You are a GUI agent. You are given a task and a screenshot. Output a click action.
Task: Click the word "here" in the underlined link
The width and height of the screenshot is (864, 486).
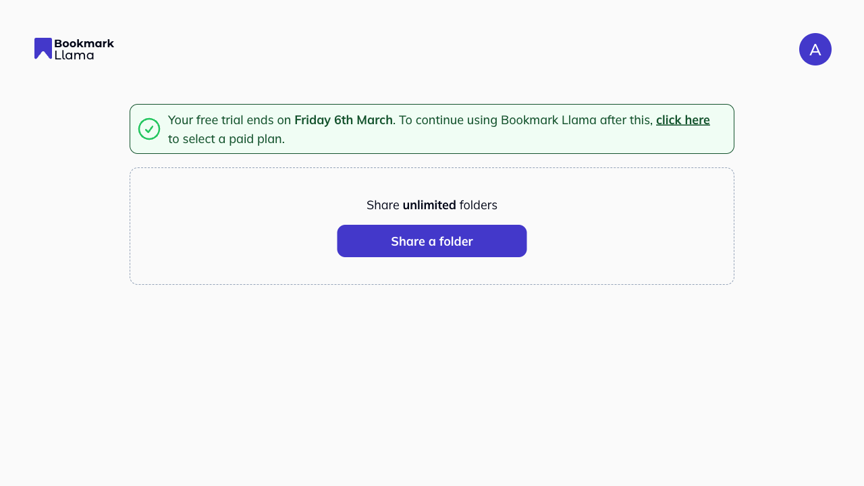click(x=696, y=120)
